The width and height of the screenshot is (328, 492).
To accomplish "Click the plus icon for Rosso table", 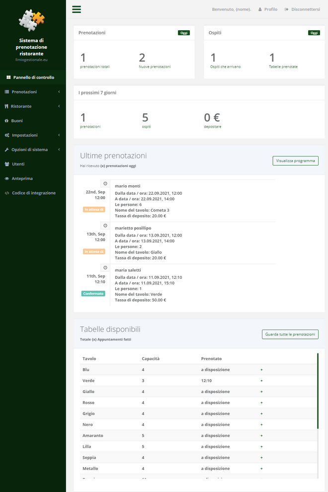I will pyautogui.click(x=261, y=403).
